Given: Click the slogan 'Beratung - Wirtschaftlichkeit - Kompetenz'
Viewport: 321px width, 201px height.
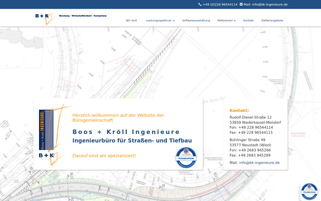Looking at the screenshot, I should pos(83,16).
